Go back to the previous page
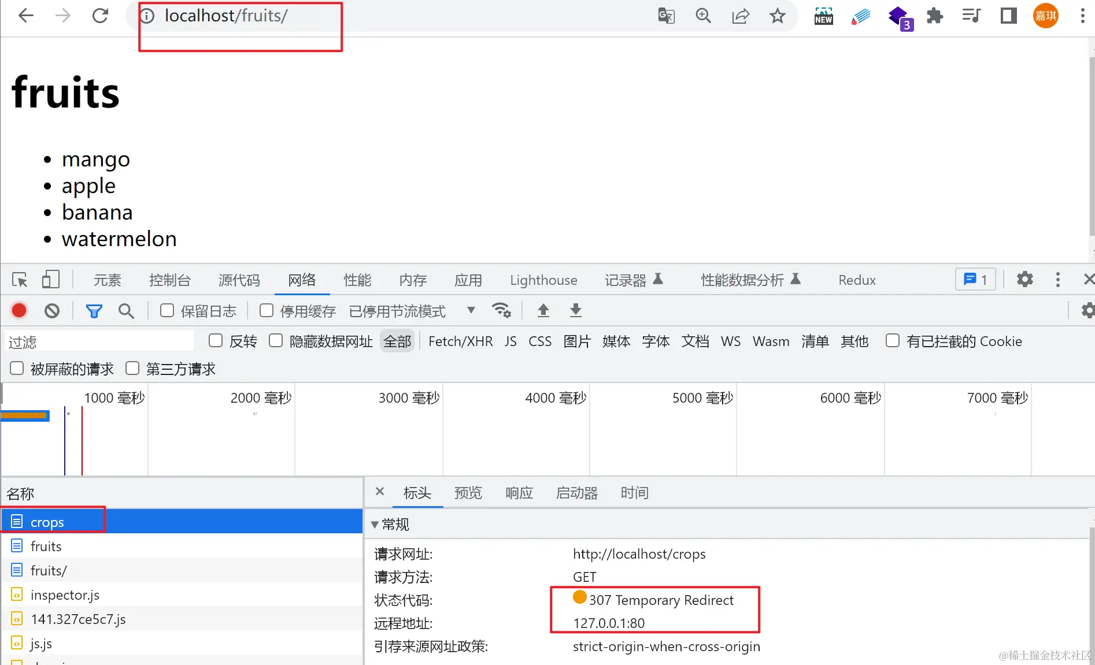The height and width of the screenshot is (665, 1095). click(26, 16)
